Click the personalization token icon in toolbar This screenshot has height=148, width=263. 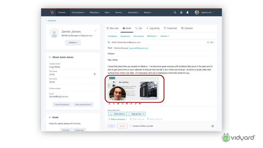pyautogui.click(x=114, y=104)
